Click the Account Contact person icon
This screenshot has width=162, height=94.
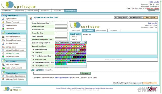(3, 43)
